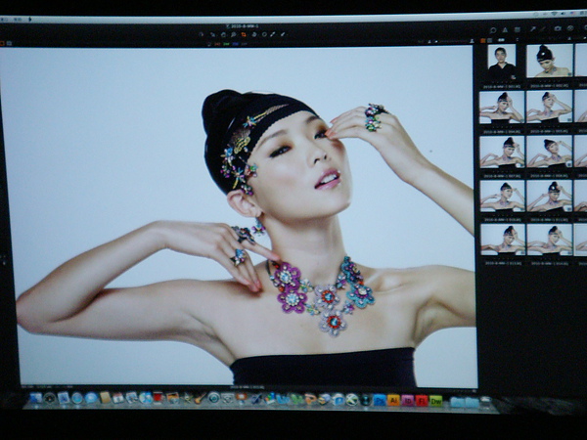
Task: Open the camera capture icon at top right
Action: 558,28
